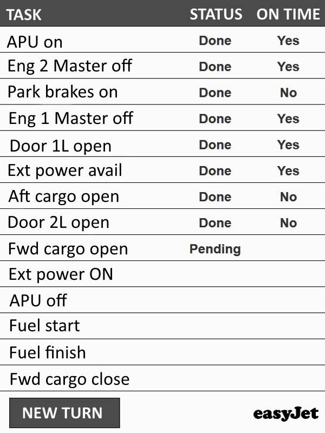Open the Fwd cargo close task
The height and width of the screenshot is (433, 325).
point(162,378)
